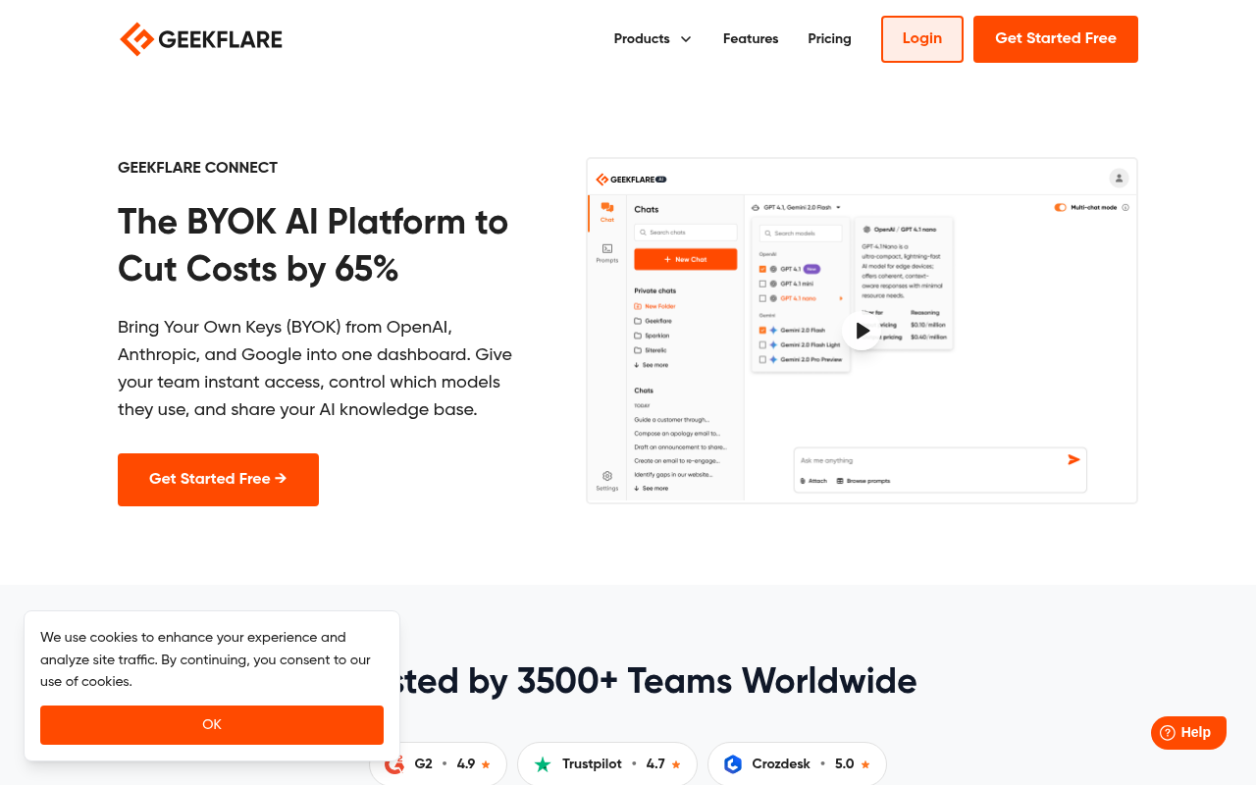Open the chat 'Guide a customer through...'
This screenshot has height=785, width=1256.
(x=671, y=420)
